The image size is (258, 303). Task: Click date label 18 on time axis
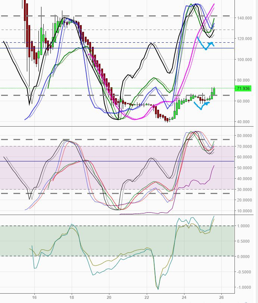pyautogui.click(x=72, y=297)
